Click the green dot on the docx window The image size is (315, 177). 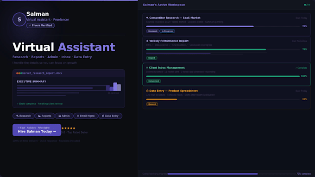(x=21, y=73)
